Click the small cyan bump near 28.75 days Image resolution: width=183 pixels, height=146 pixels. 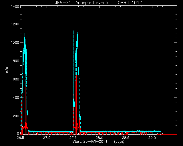[x=139, y=131]
